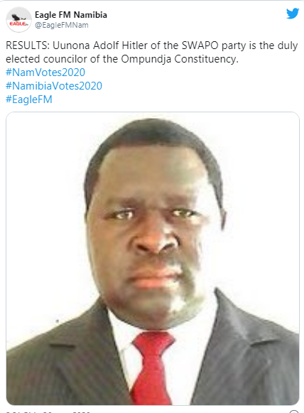Click the Twitter bird logo icon
Viewport: 304px width, 413px height.
293,14
